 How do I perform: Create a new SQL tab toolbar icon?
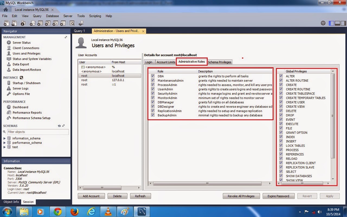tap(6, 23)
